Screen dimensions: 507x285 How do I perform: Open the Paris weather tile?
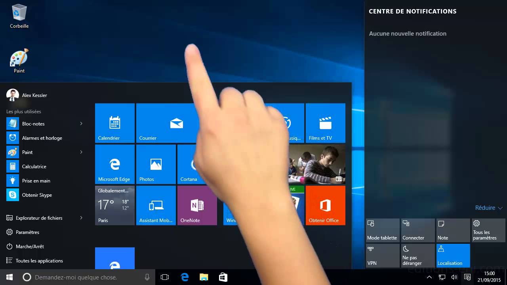115,205
